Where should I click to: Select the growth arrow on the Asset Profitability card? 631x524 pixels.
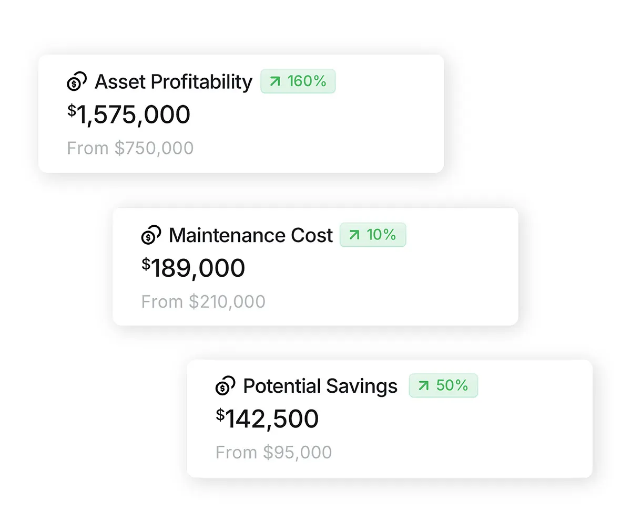(274, 81)
